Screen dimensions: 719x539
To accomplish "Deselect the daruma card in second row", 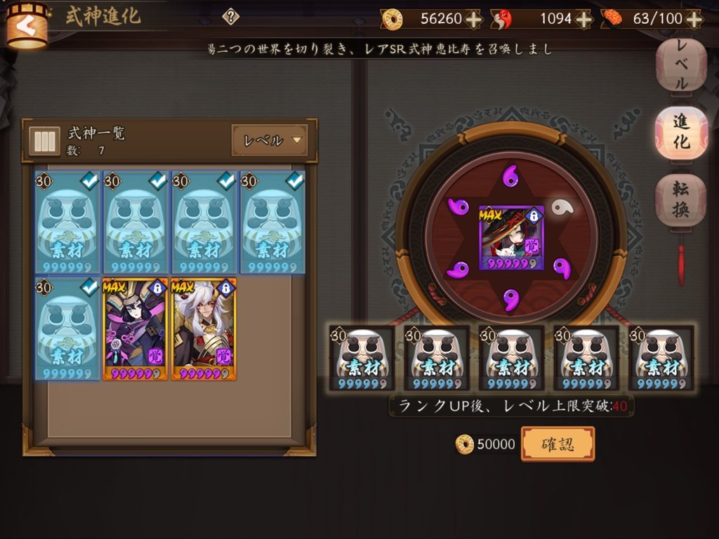I will (x=67, y=328).
